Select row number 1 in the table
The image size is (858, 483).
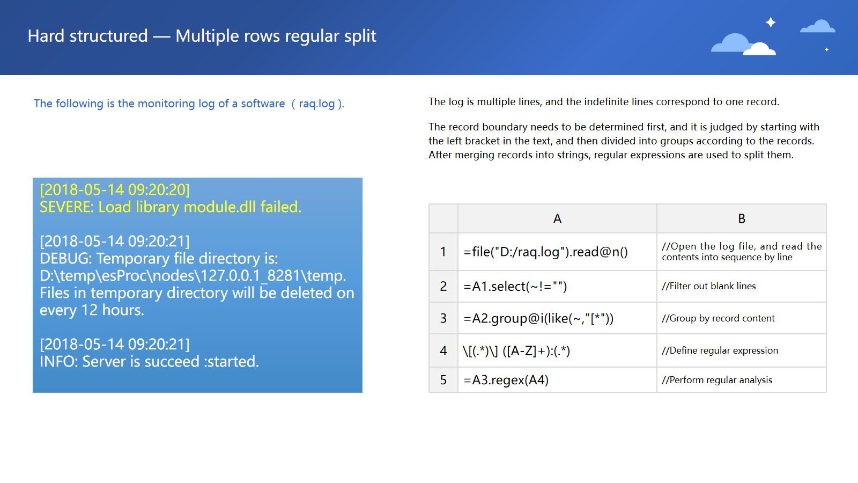pos(443,252)
